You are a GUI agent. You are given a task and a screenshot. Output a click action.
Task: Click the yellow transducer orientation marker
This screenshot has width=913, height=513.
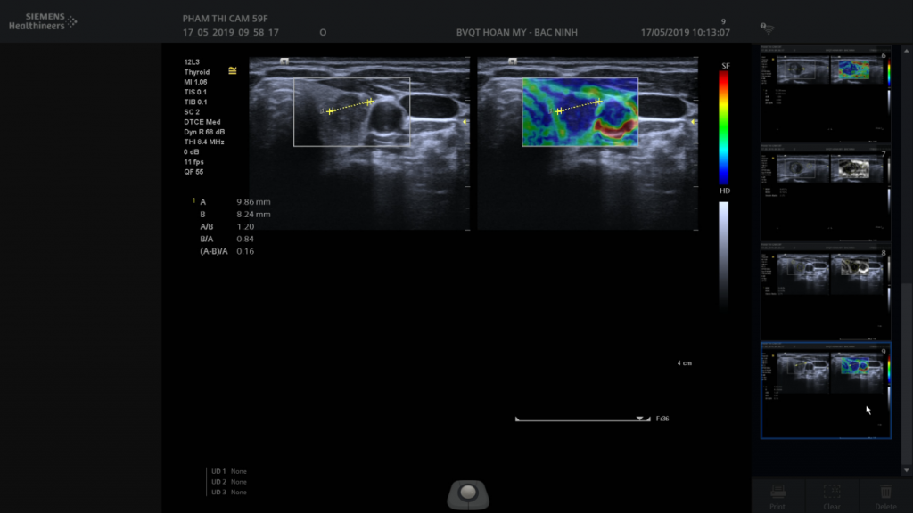[233, 69]
